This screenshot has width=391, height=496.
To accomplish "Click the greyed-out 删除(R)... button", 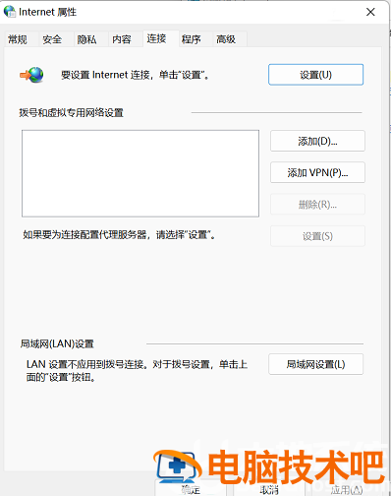I will pos(317,205).
